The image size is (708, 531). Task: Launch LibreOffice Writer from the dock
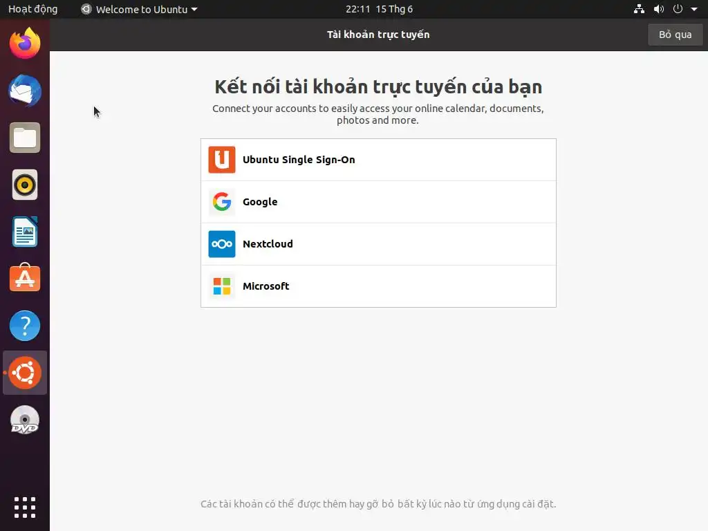[x=25, y=232]
